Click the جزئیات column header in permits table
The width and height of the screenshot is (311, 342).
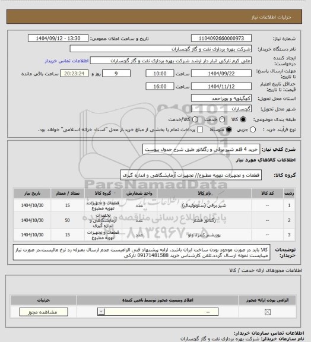(43, 300)
